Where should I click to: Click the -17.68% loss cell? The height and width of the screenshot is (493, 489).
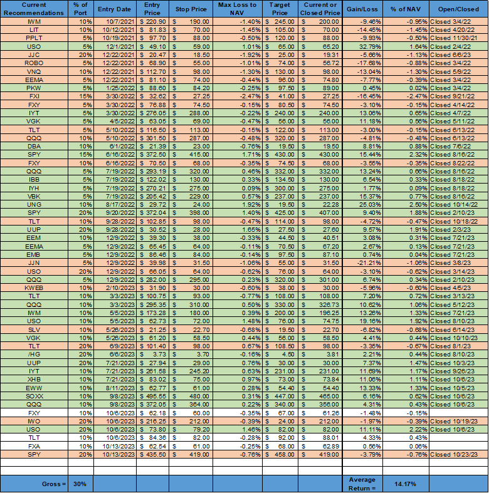(x=362, y=63)
